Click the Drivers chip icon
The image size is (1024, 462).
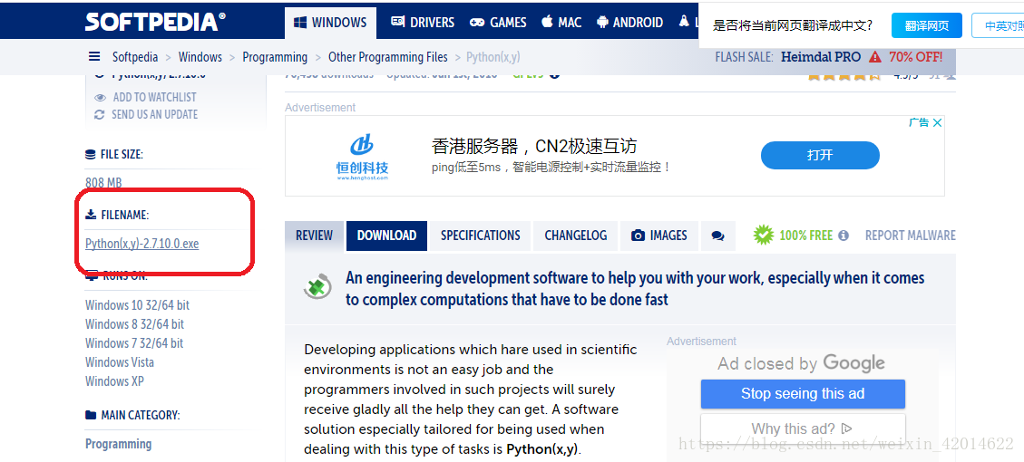397,22
